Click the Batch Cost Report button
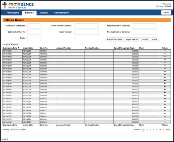 (114, 40)
